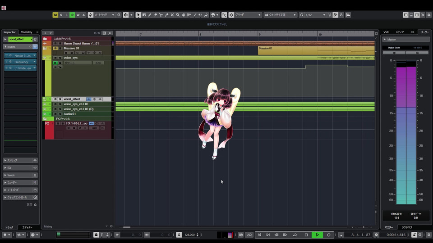Toggle global Solo state S button
This screenshot has height=243, width=433.
click(x=61, y=15)
